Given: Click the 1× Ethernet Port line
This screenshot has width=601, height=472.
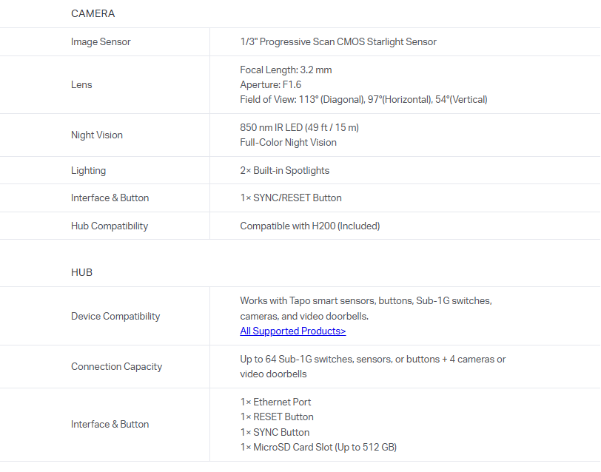Looking at the screenshot, I should (275, 402).
